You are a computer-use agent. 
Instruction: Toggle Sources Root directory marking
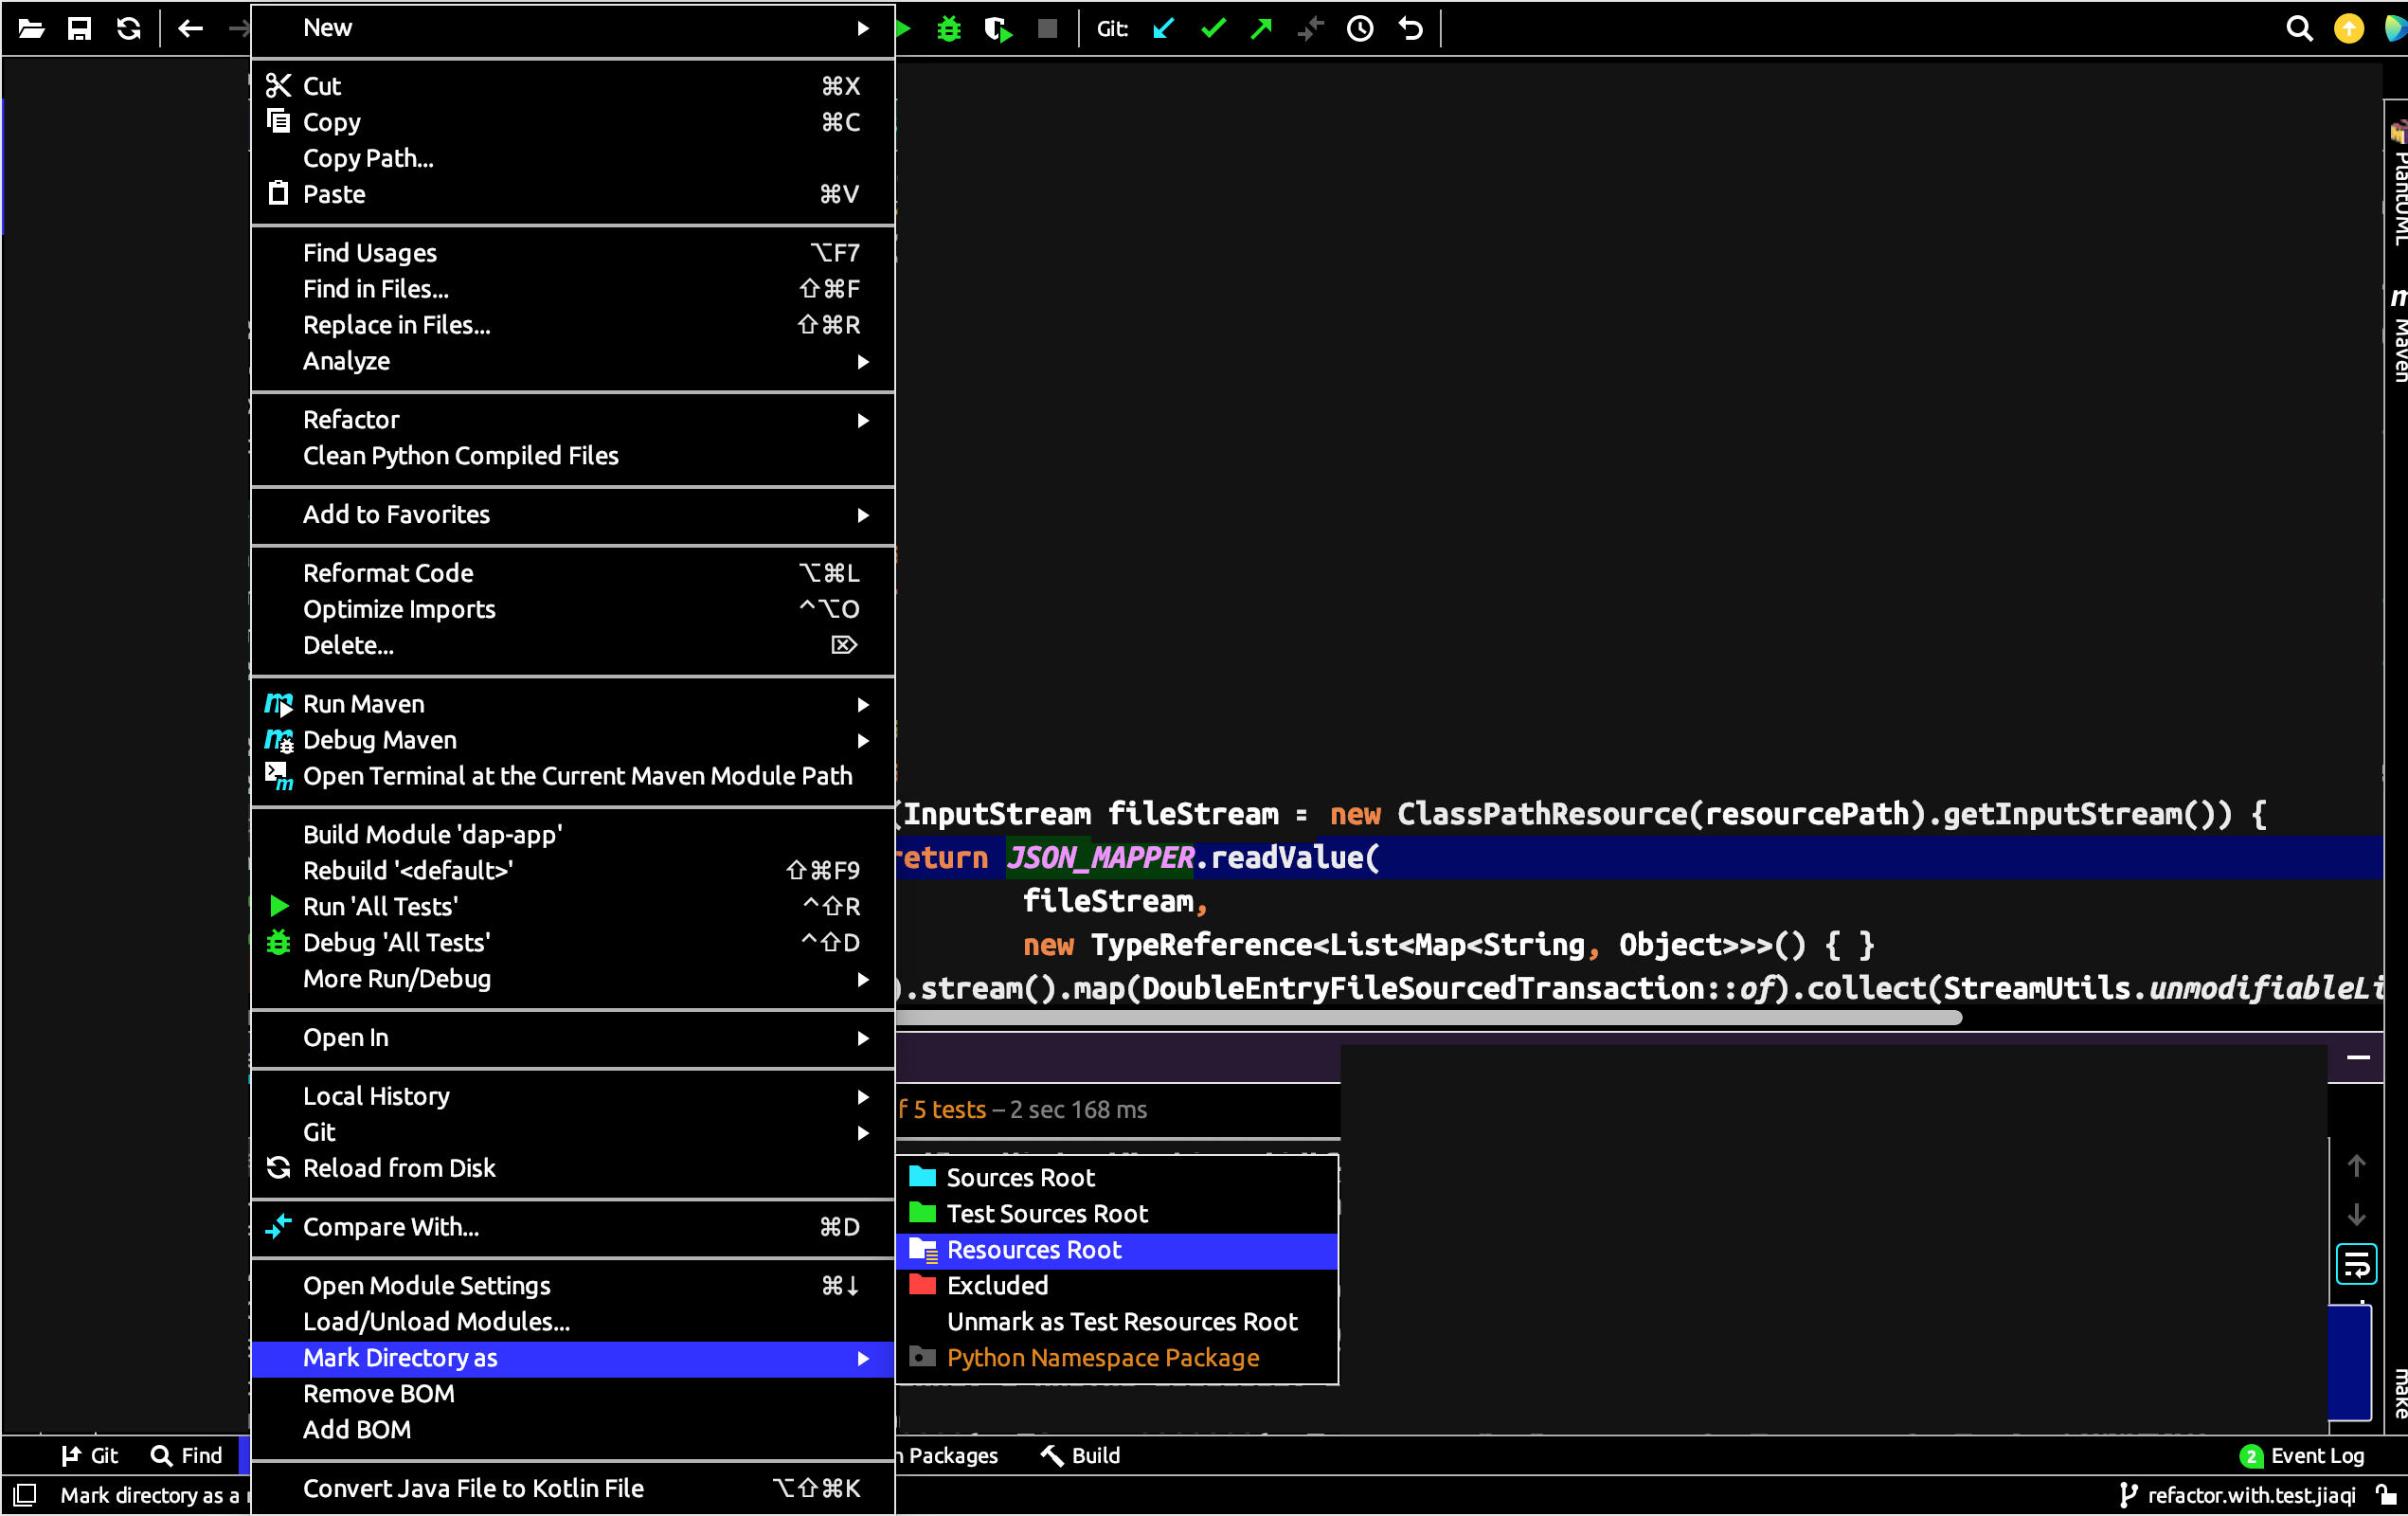[1018, 1176]
